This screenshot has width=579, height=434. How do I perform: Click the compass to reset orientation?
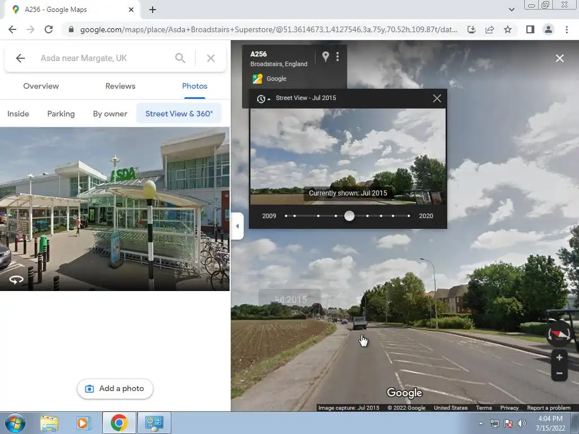[559, 334]
